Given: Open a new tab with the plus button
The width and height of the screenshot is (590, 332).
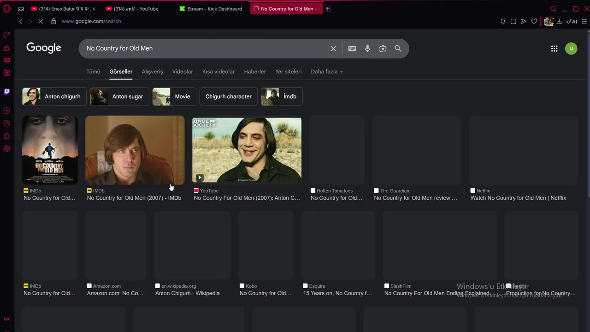Looking at the screenshot, I should click(328, 9).
